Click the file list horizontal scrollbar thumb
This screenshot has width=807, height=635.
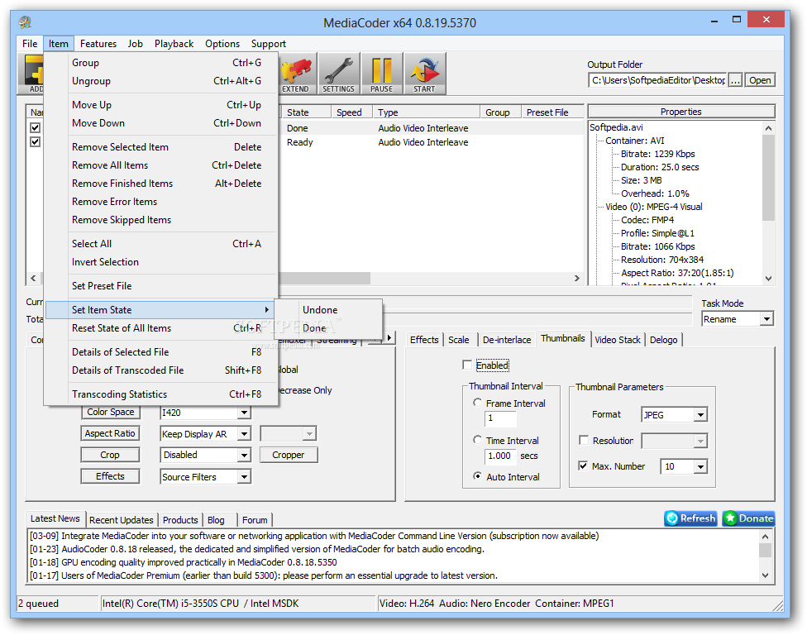coord(324,278)
